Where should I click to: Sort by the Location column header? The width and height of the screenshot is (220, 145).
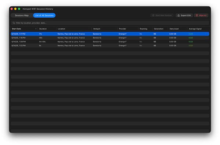click(x=62, y=29)
